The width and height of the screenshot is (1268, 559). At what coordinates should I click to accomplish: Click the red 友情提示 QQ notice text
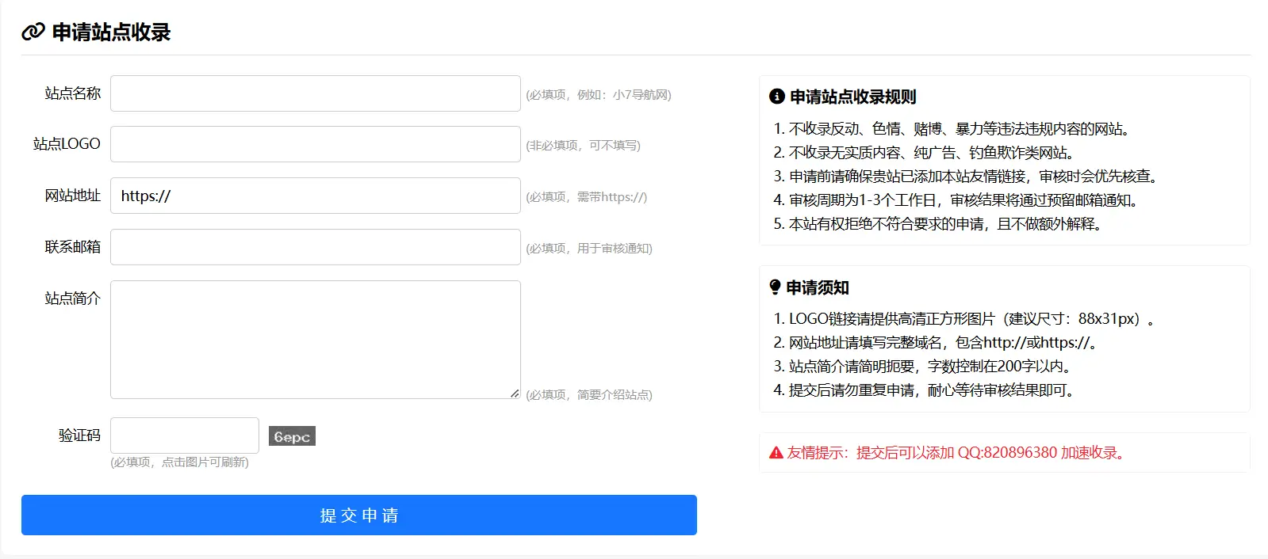tap(956, 453)
